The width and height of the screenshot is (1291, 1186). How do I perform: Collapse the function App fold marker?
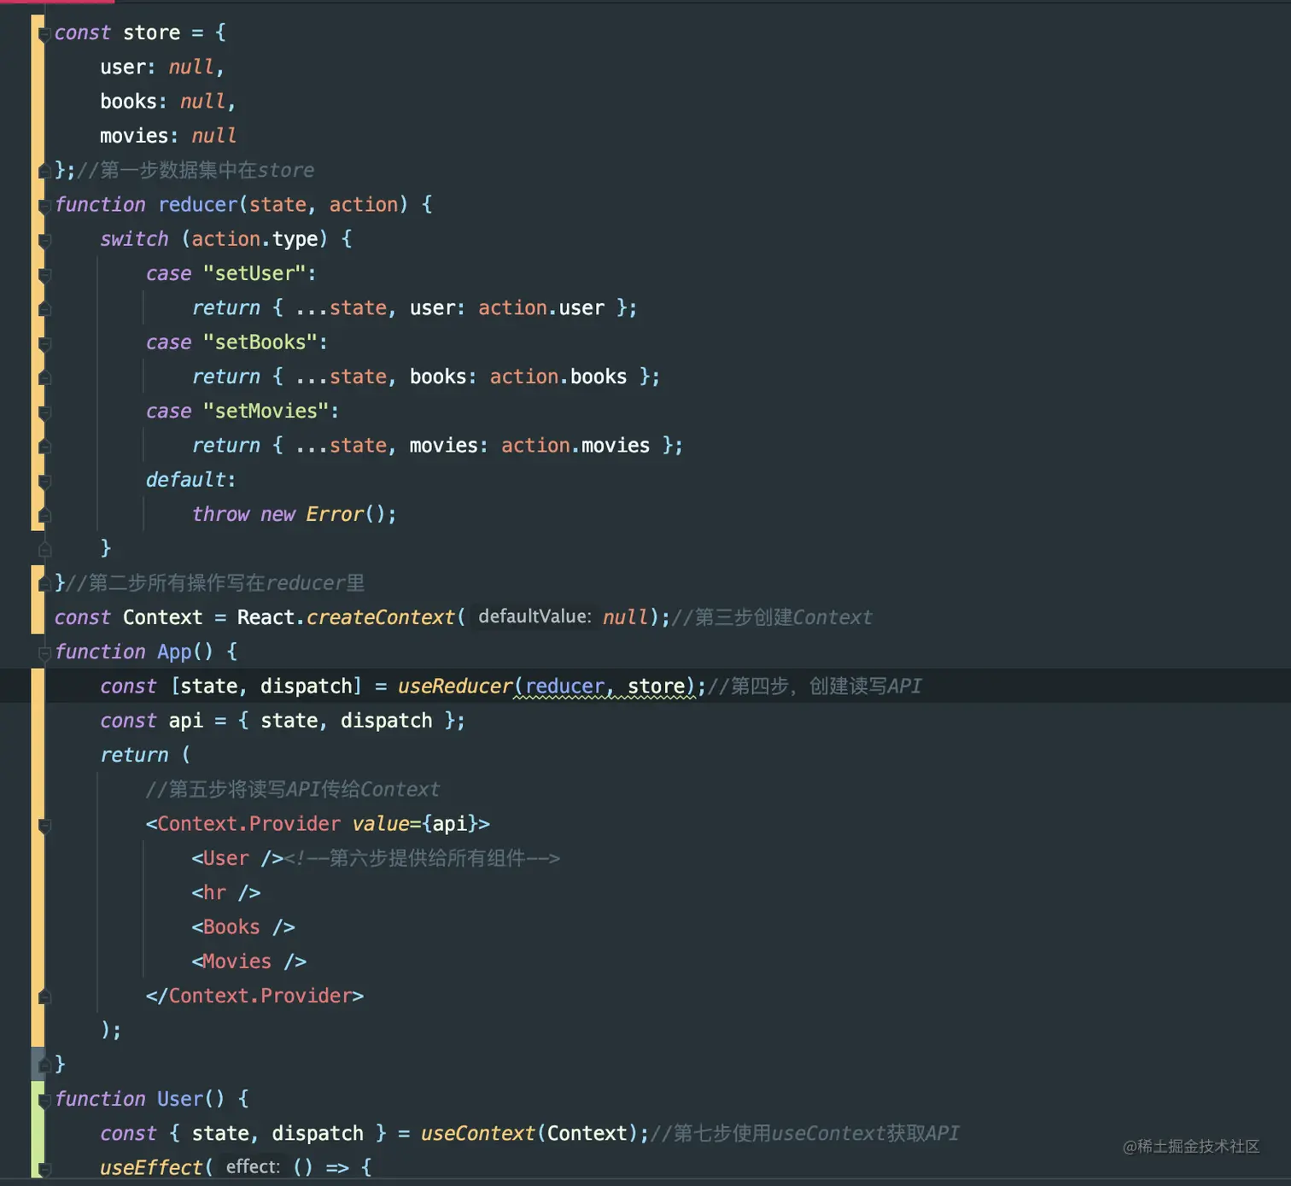[x=44, y=653]
